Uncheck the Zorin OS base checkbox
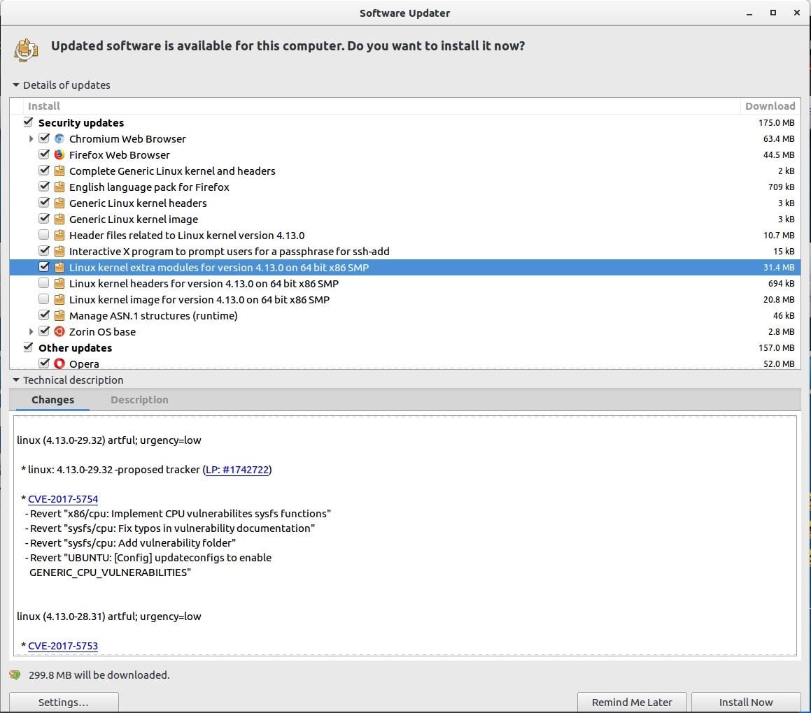Viewport: 811px width, 713px height. tap(44, 331)
